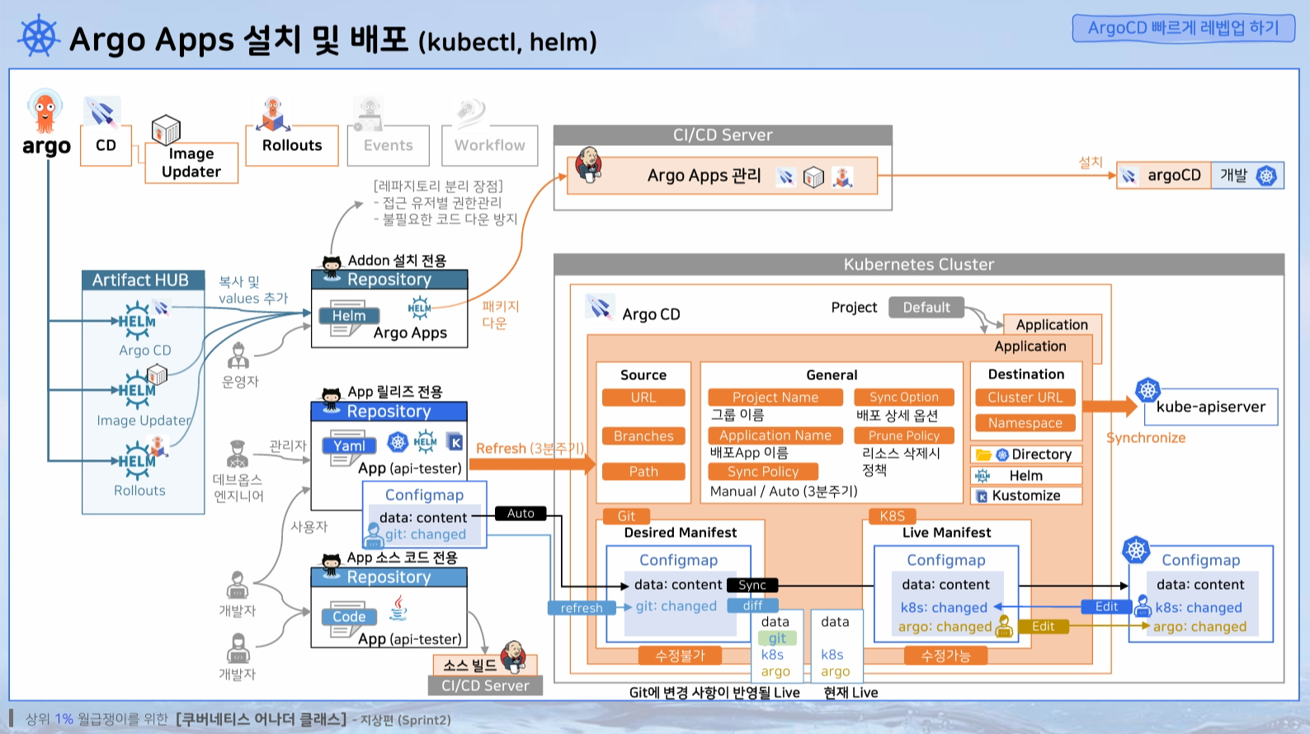This screenshot has height=734, width=1310.
Task: Click the Cluster URL label in Destination
Action: [1025, 398]
